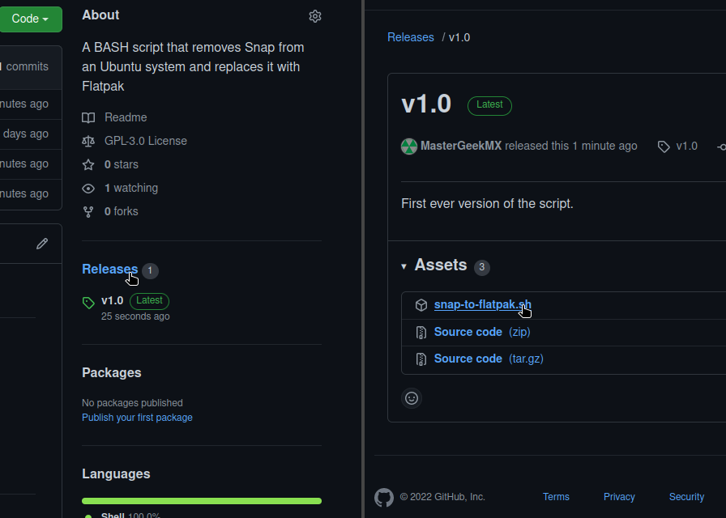The height and width of the screenshot is (518, 726).
Task: Download the snap-to-flatpak.sh asset
Action: click(x=482, y=305)
